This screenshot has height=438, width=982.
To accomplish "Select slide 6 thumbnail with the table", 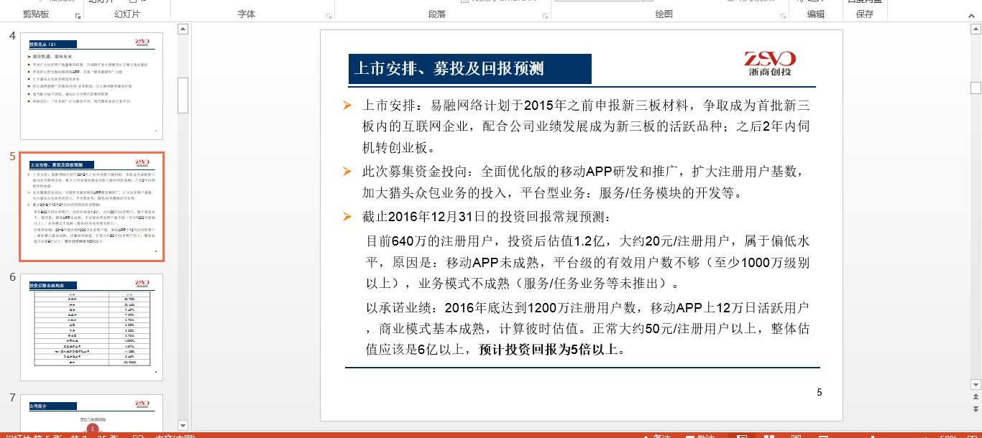I will (x=91, y=327).
